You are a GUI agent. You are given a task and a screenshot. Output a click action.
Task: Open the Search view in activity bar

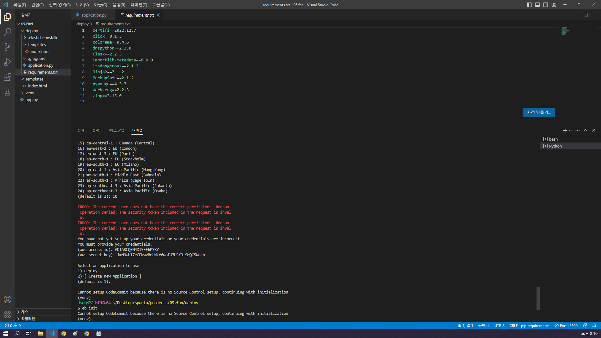(x=8, y=32)
